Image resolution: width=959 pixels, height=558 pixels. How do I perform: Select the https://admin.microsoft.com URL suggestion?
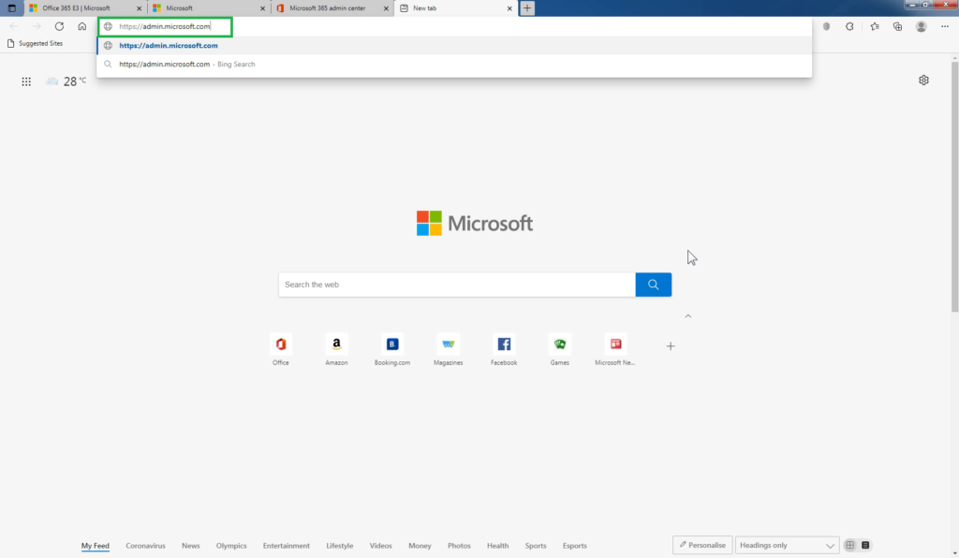(454, 45)
